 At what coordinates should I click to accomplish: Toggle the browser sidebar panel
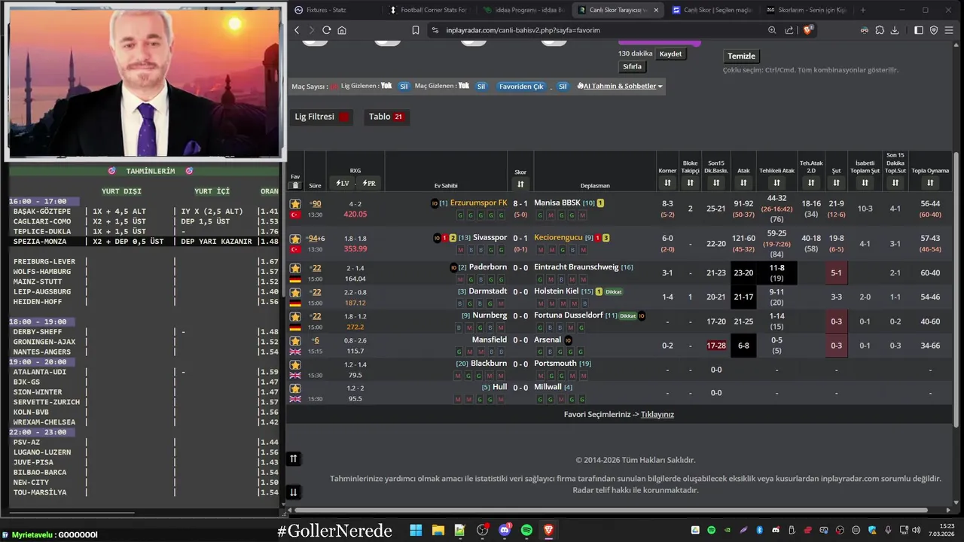coord(919,30)
